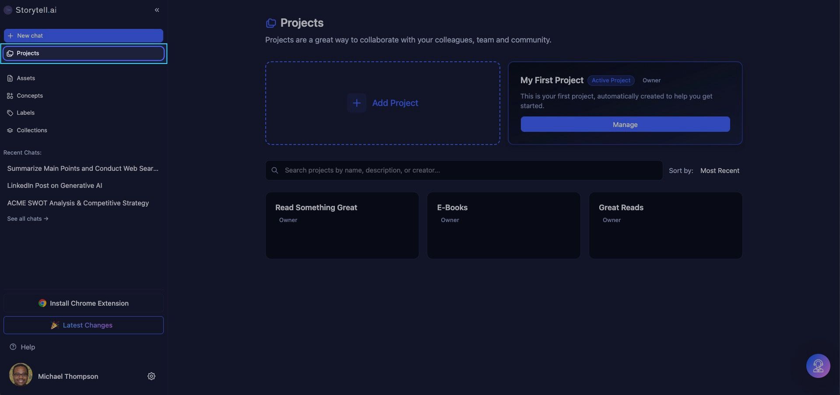Viewport: 840px width, 395px height.
Task: Click the Help question mark icon
Action: pos(13,347)
